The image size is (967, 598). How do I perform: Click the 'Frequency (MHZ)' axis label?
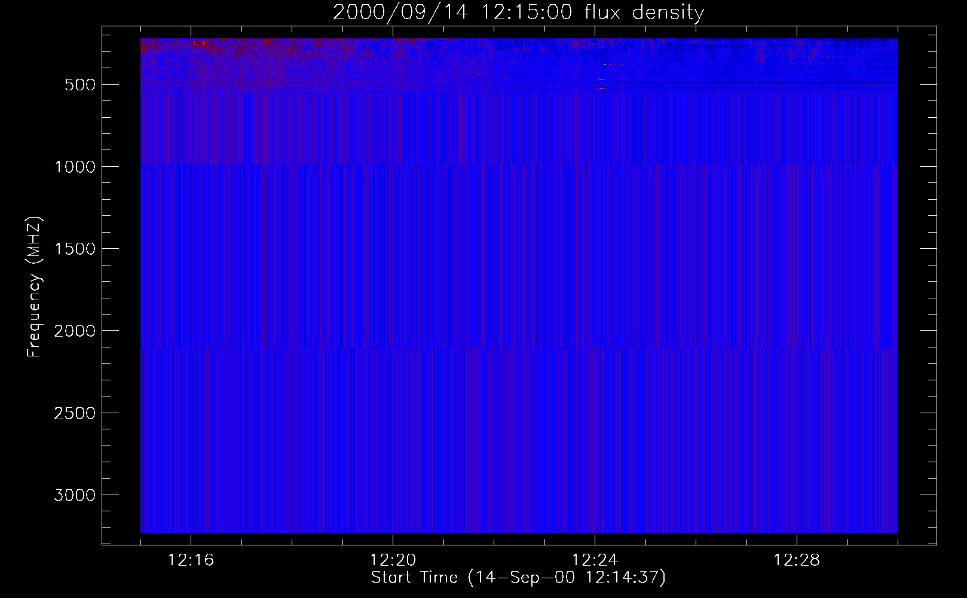click(35, 286)
